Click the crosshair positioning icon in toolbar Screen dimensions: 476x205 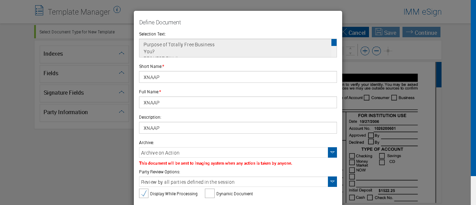388,51
